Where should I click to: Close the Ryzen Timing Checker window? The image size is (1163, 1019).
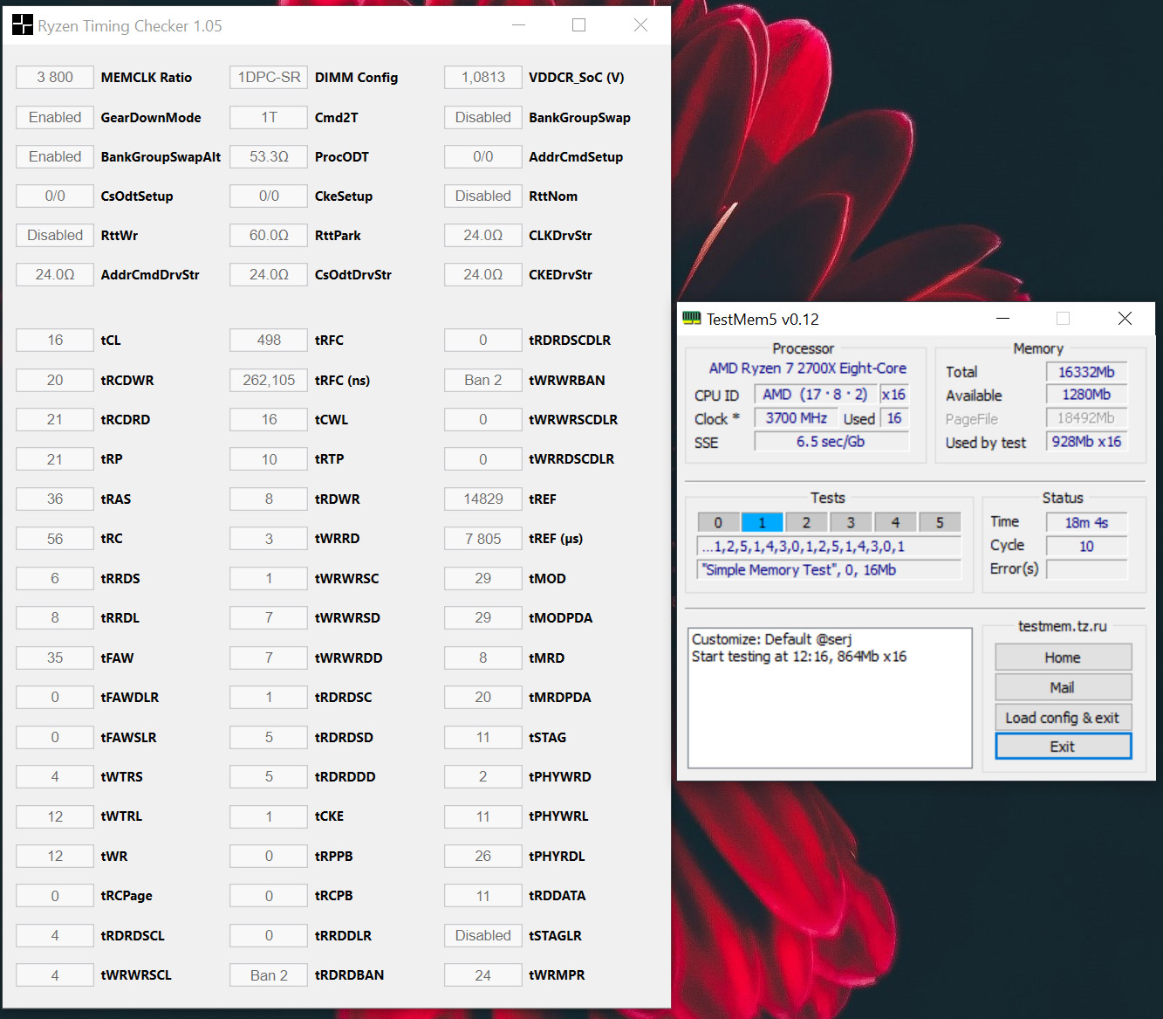640,25
